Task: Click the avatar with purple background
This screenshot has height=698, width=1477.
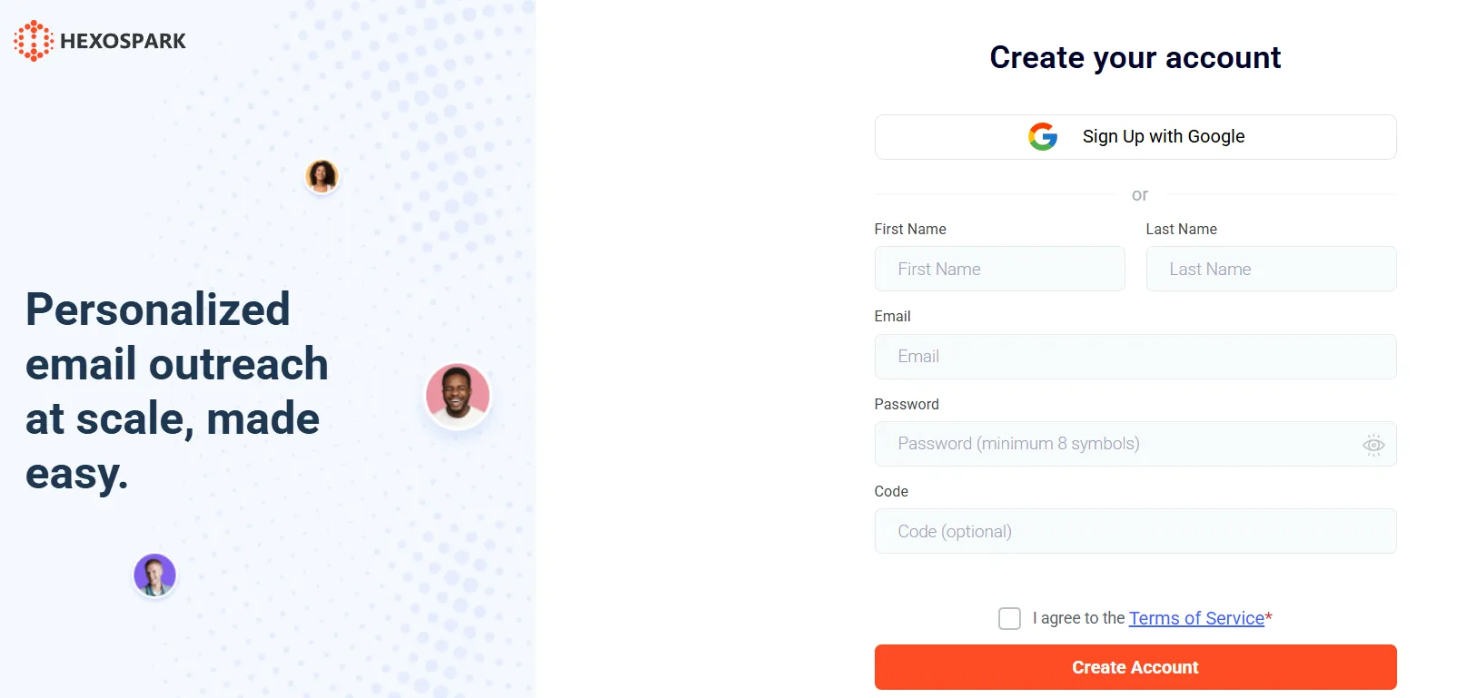Action: pos(154,575)
